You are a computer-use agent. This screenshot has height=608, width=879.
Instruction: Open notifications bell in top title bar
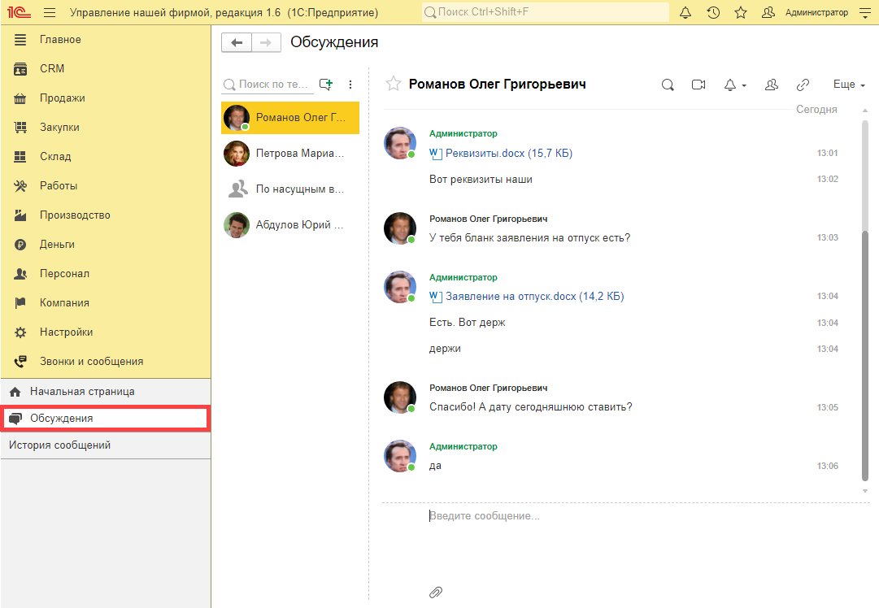pos(685,12)
